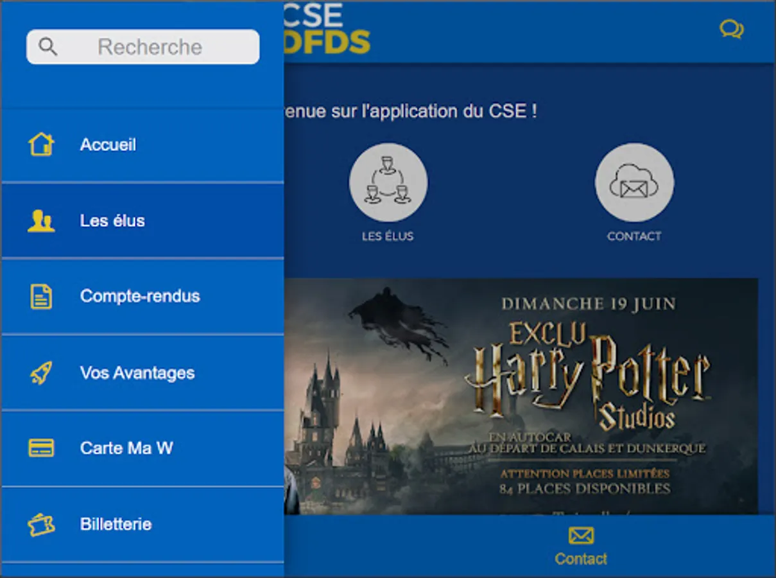Click the magnifier icon in search box

pyautogui.click(x=48, y=47)
